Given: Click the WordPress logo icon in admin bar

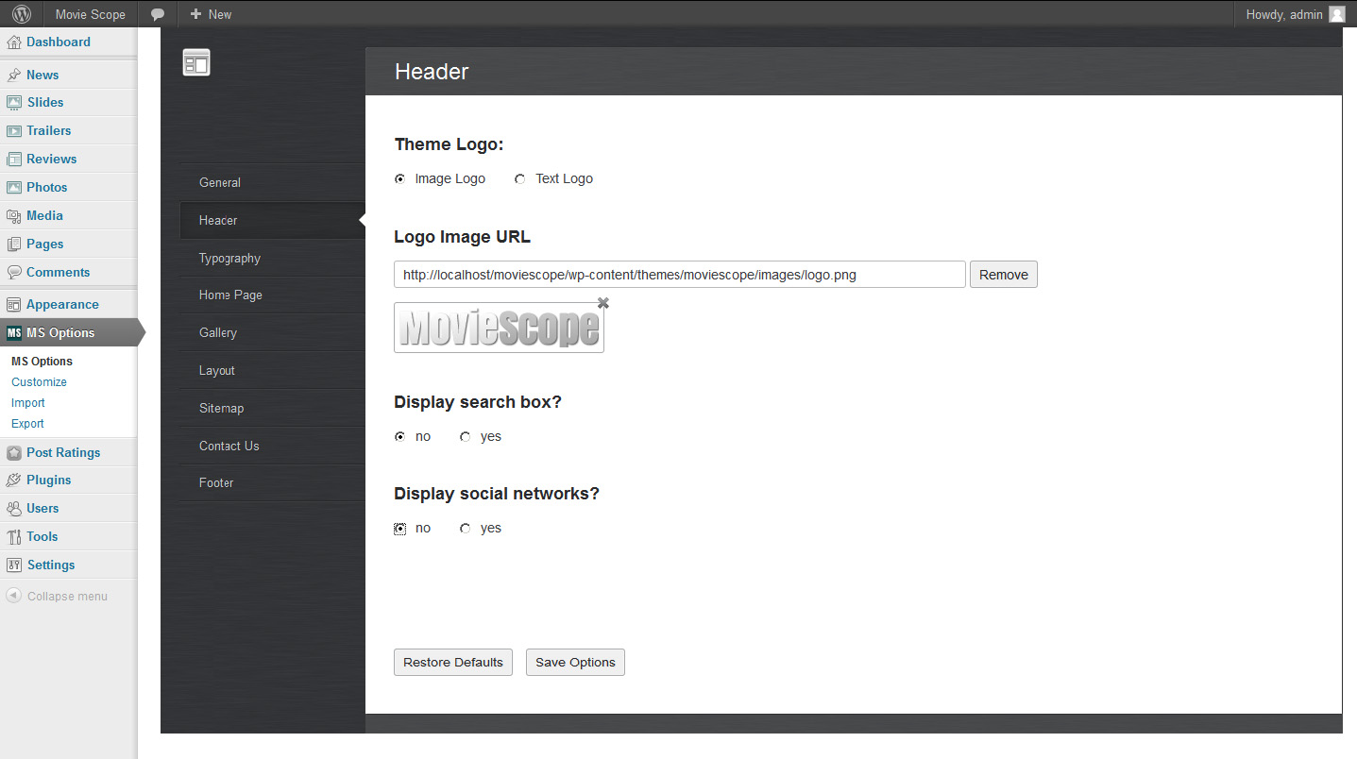Looking at the screenshot, I should pyautogui.click(x=22, y=14).
